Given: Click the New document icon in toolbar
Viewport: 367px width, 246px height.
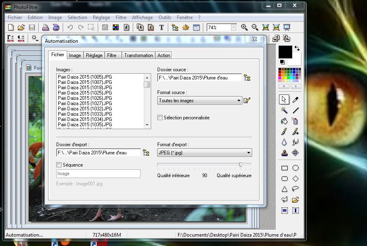Looking at the screenshot, I should pos(11,27).
